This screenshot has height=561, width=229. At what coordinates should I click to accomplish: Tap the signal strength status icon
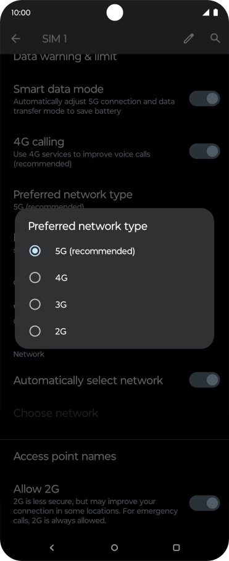(x=206, y=12)
